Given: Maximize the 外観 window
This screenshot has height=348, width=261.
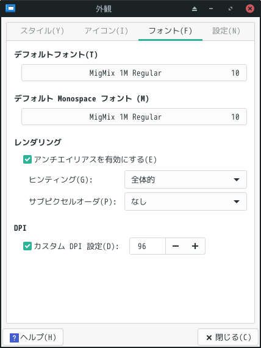Looking at the screenshot, I should pyautogui.click(x=231, y=9).
